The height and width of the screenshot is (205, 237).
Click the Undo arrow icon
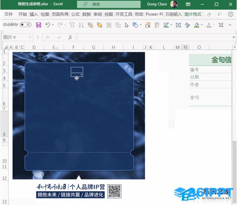pos(48,25)
